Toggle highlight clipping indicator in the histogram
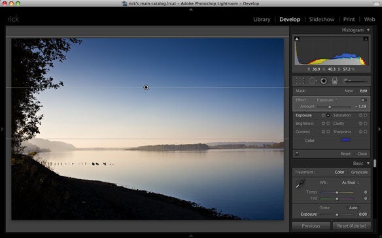 366,39
